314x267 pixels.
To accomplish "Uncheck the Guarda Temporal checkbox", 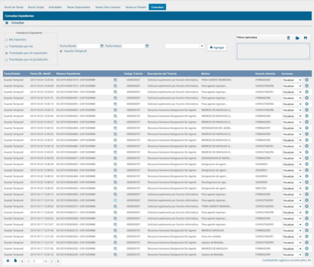I will (61, 51).
